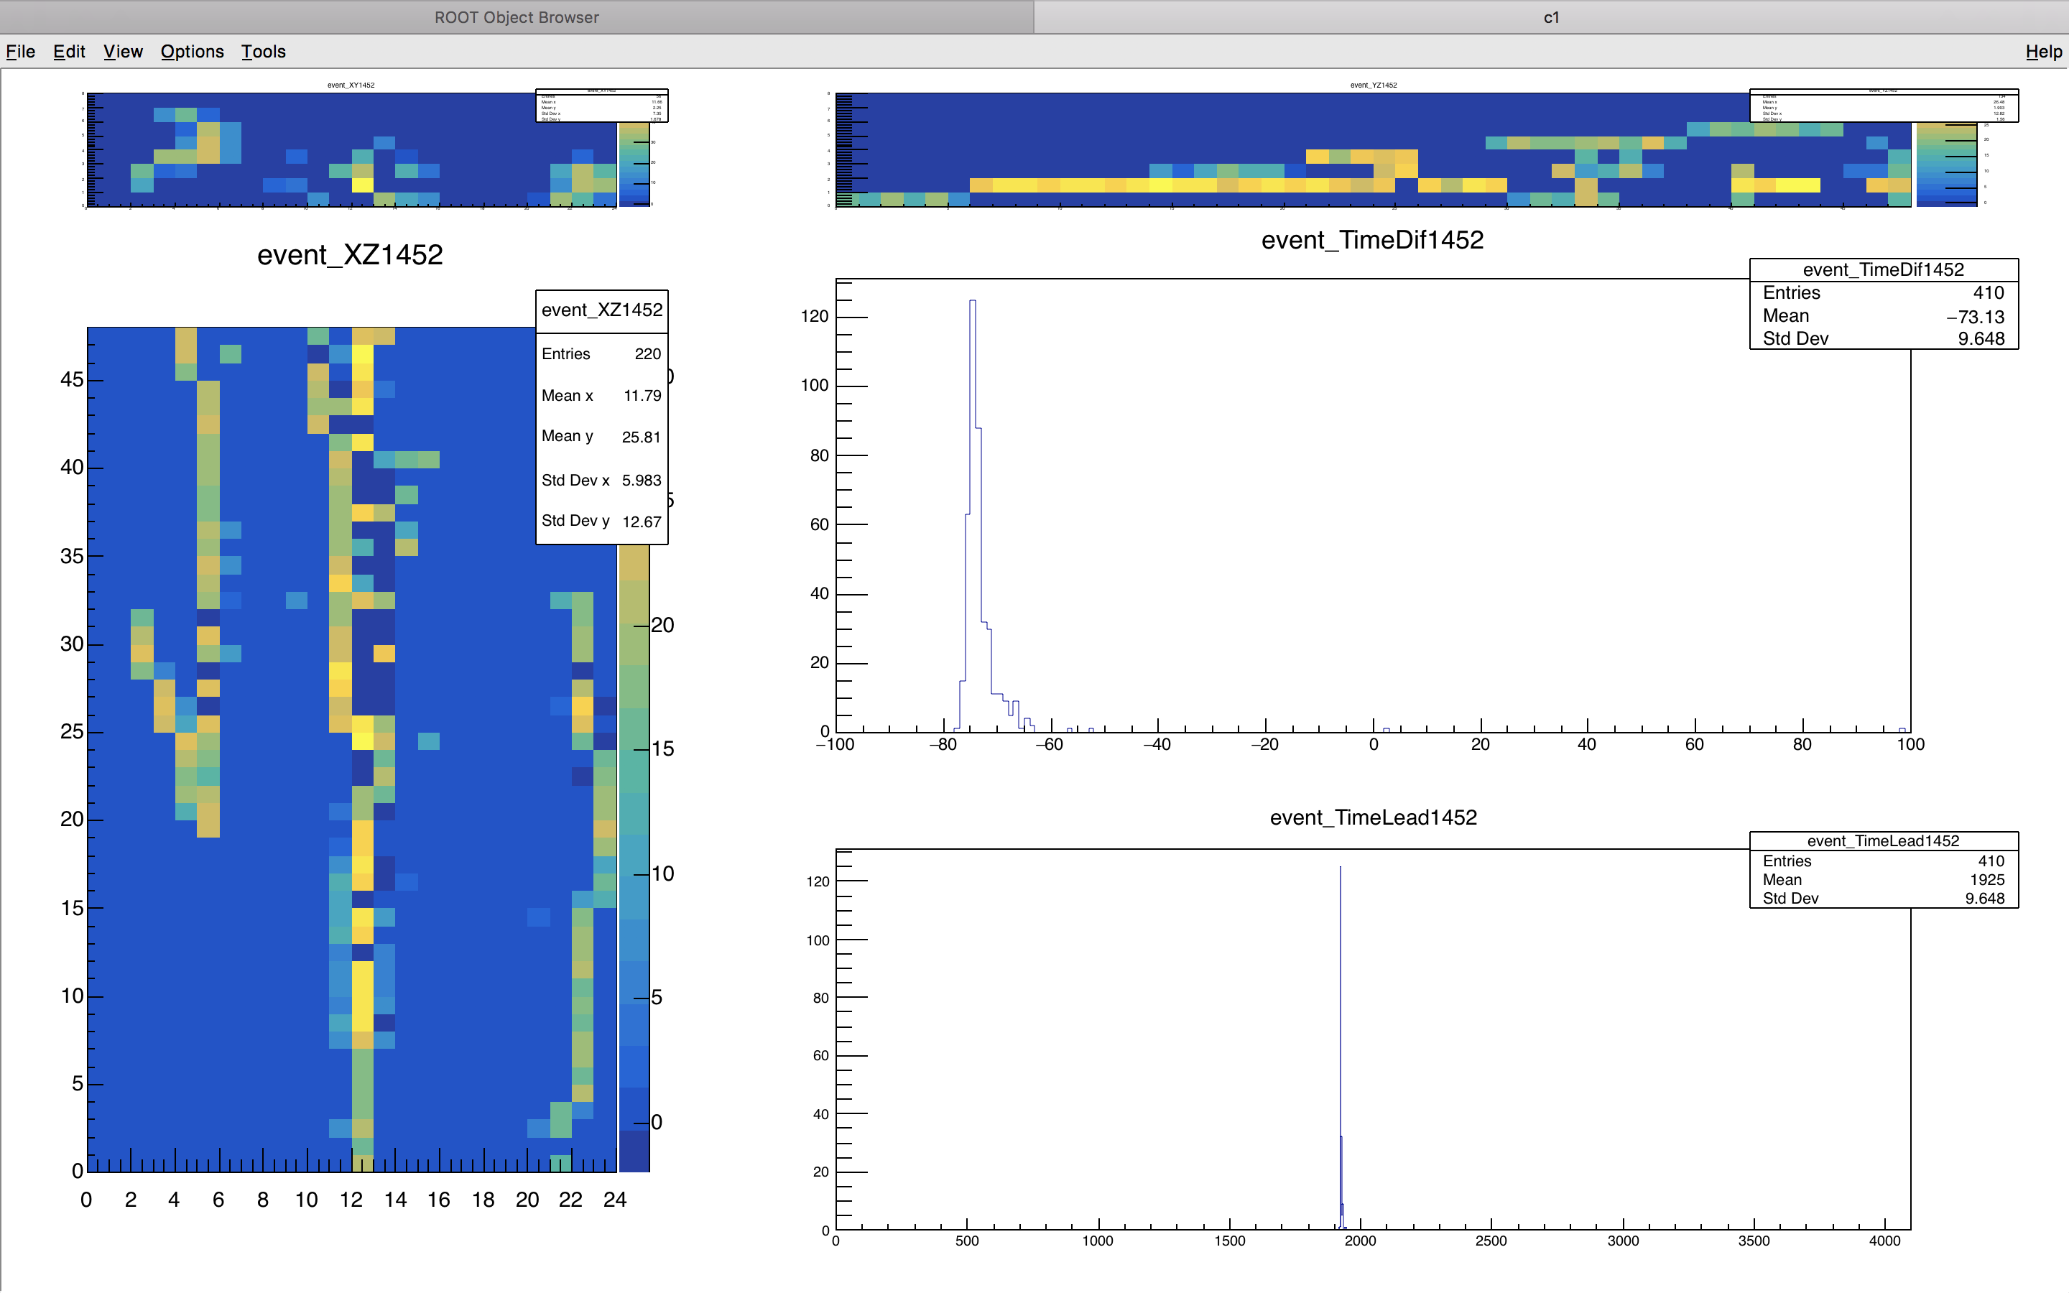
Task: Select the event_YZ1452 histogram pad
Action: [1373, 149]
